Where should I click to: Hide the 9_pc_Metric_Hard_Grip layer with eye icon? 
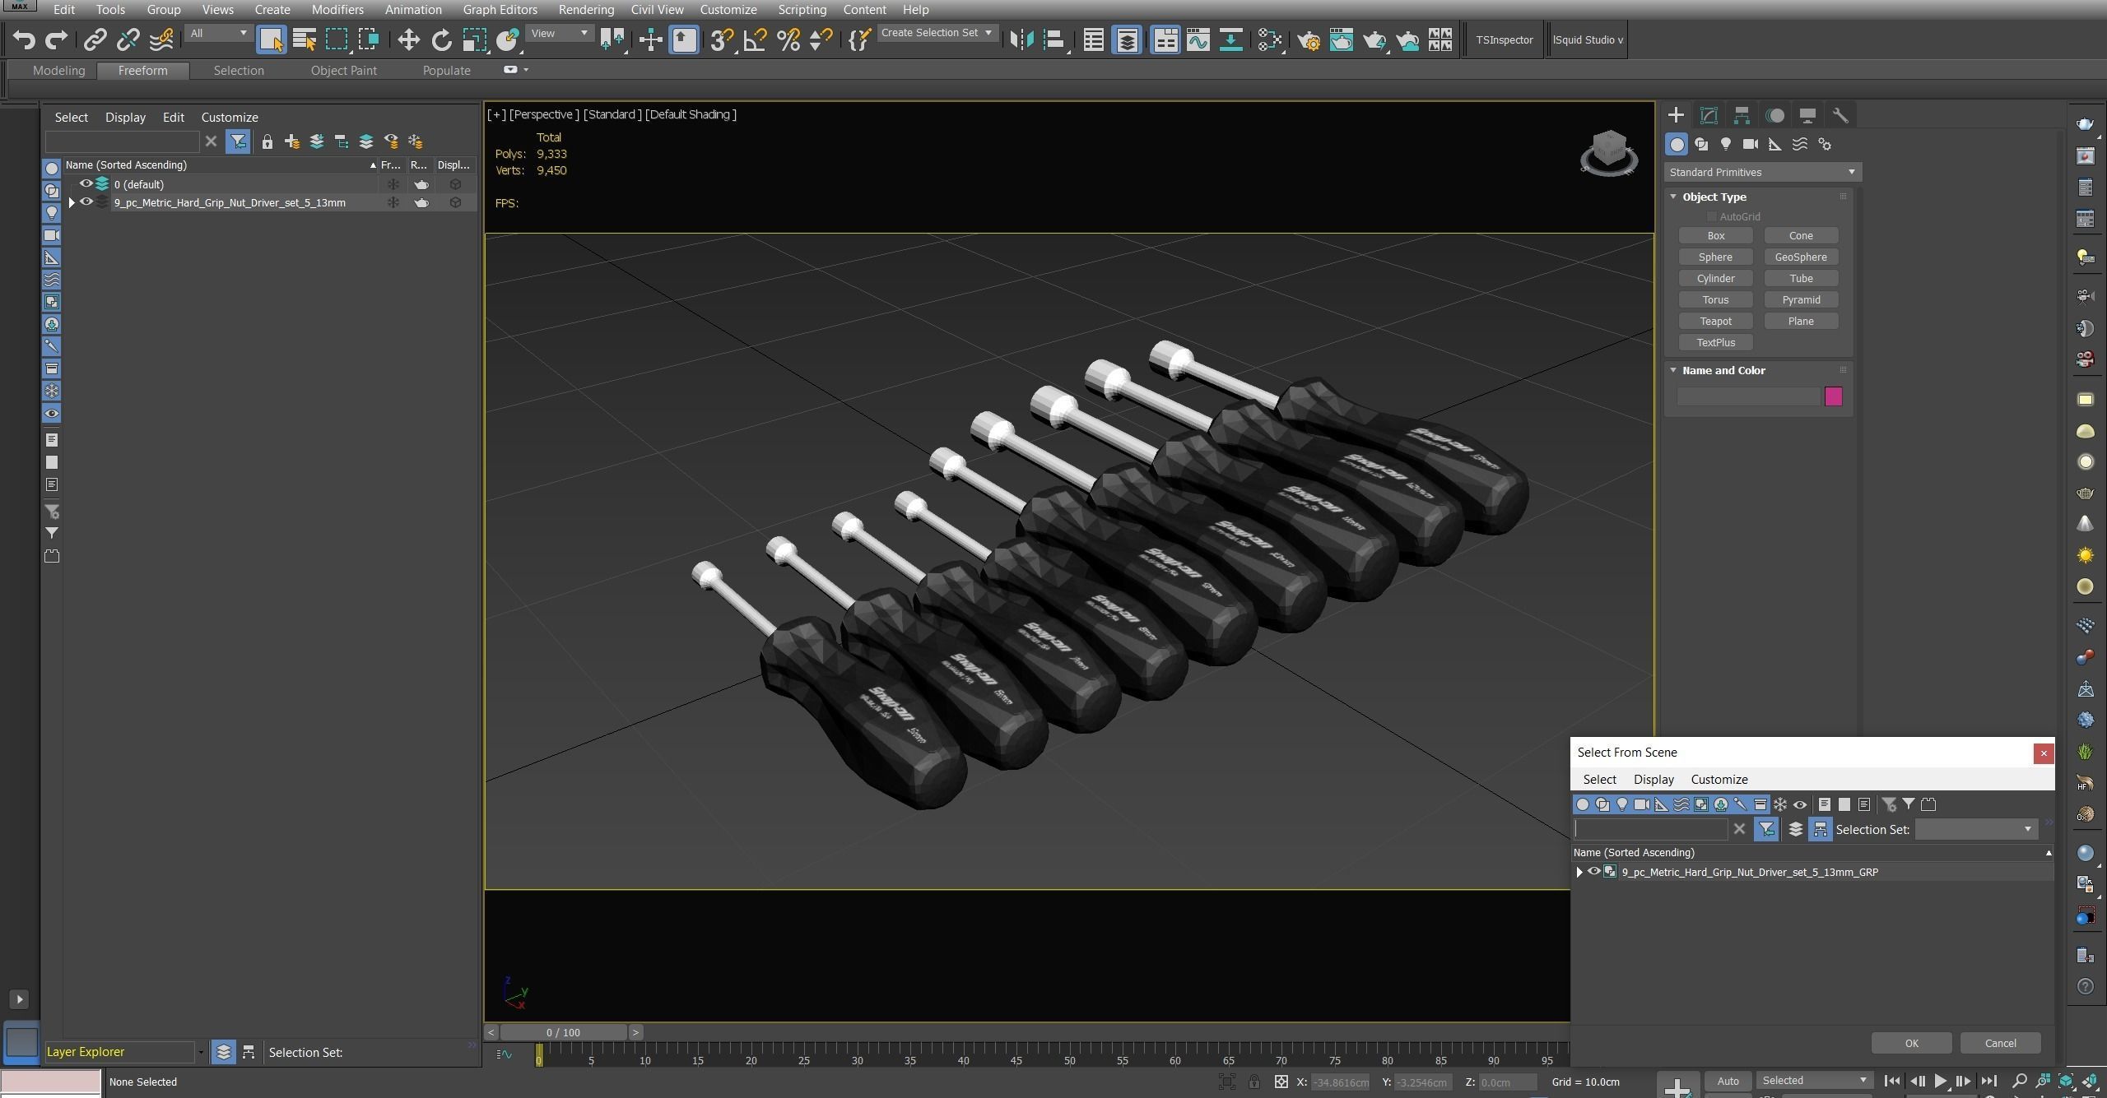pyautogui.click(x=86, y=202)
